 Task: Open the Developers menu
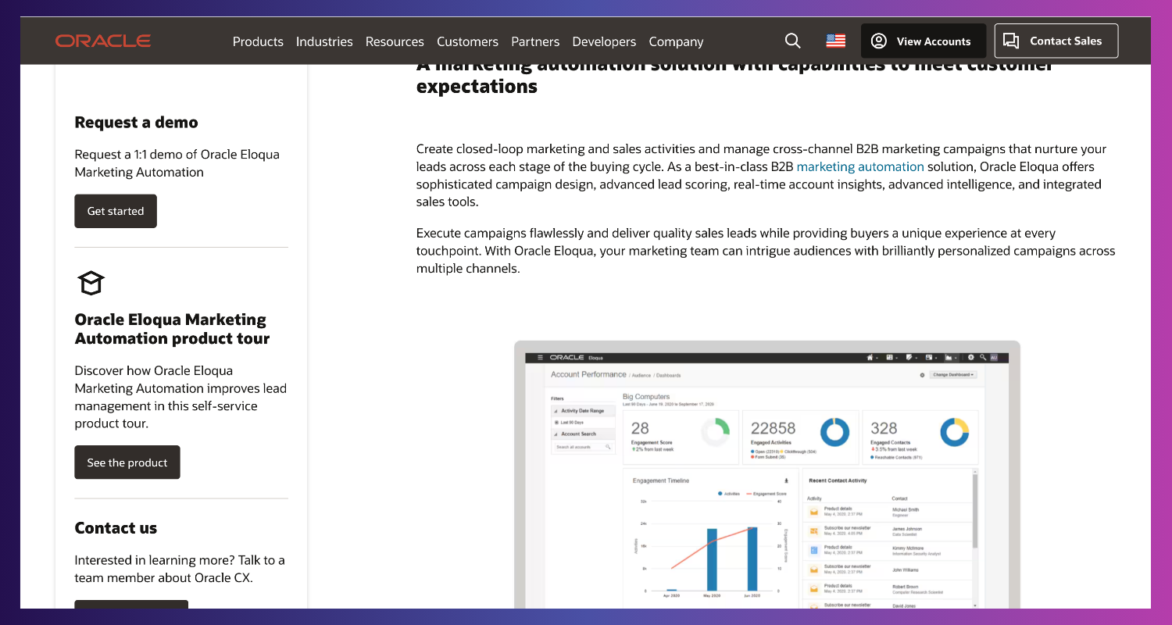(x=604, y=41)
